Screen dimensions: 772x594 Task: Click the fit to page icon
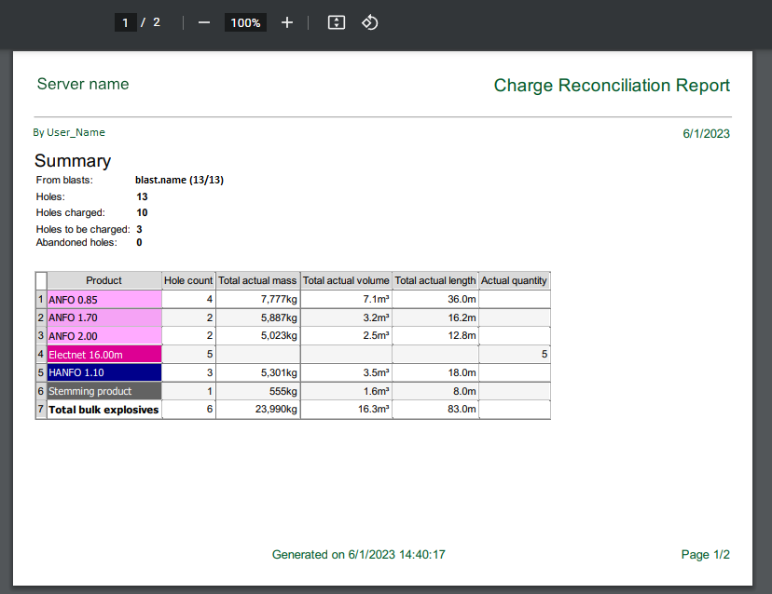point(337,22)
